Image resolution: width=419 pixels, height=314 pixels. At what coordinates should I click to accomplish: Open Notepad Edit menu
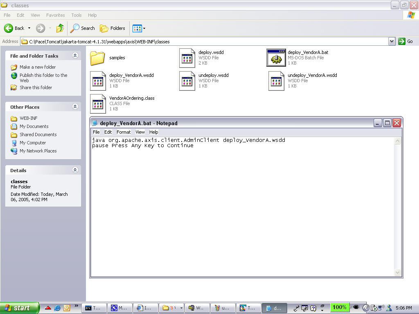108,132
